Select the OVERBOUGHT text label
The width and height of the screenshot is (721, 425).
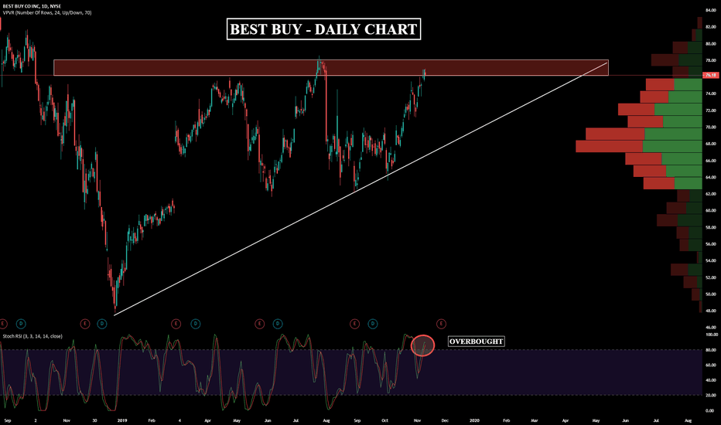(476, 342)
